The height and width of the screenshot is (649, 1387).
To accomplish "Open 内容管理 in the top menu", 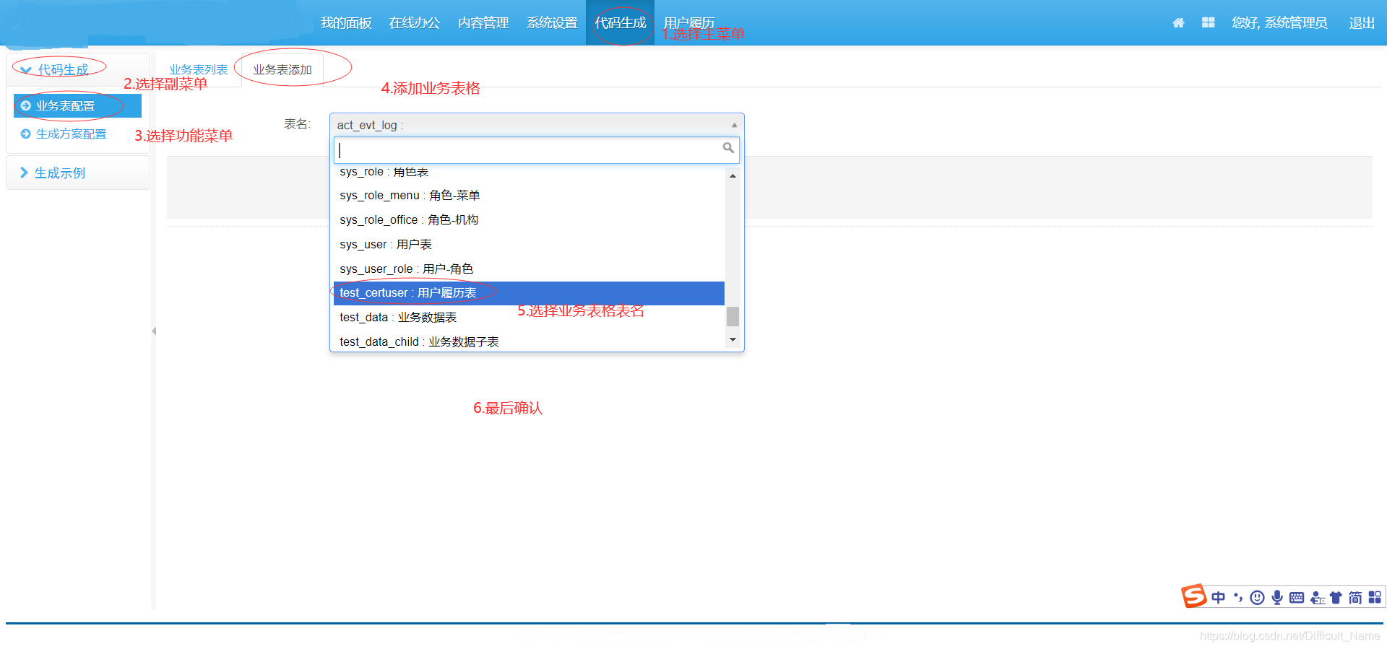I will 483,23.
